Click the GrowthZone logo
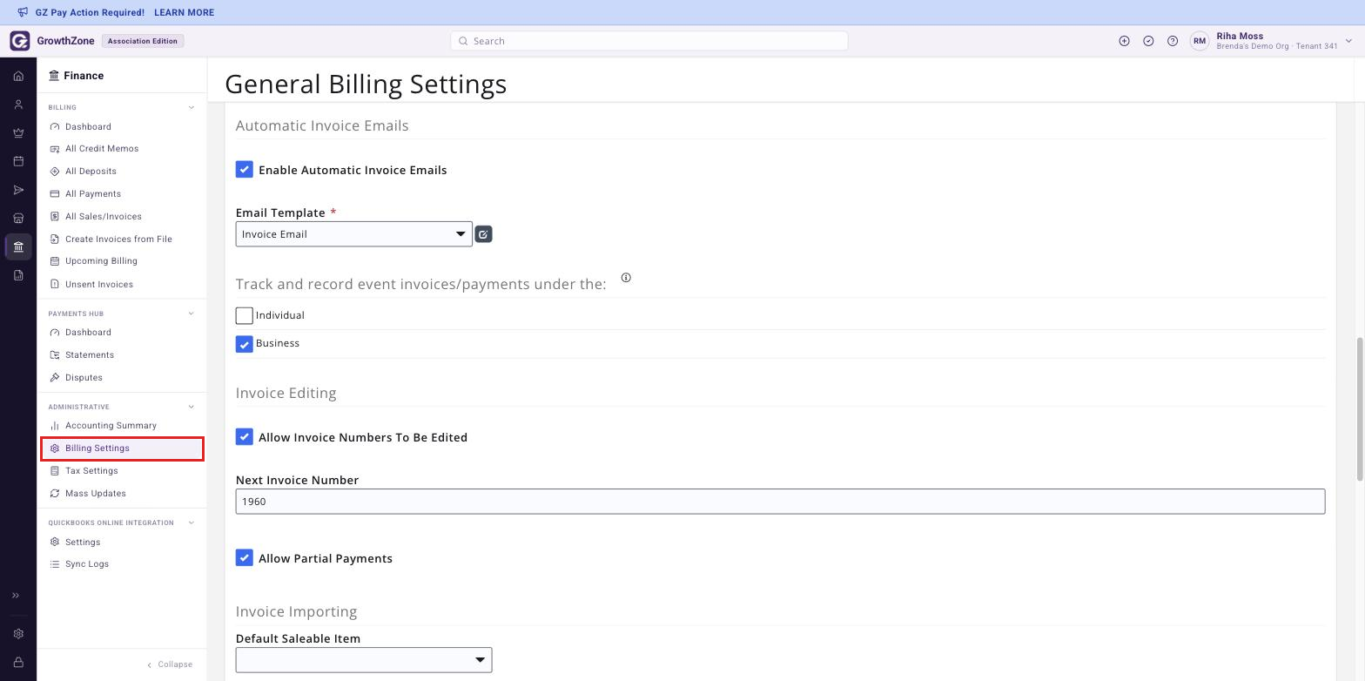Image resolution: width=1365 pixels, height=681 pixels. click(x=20, y=41)
